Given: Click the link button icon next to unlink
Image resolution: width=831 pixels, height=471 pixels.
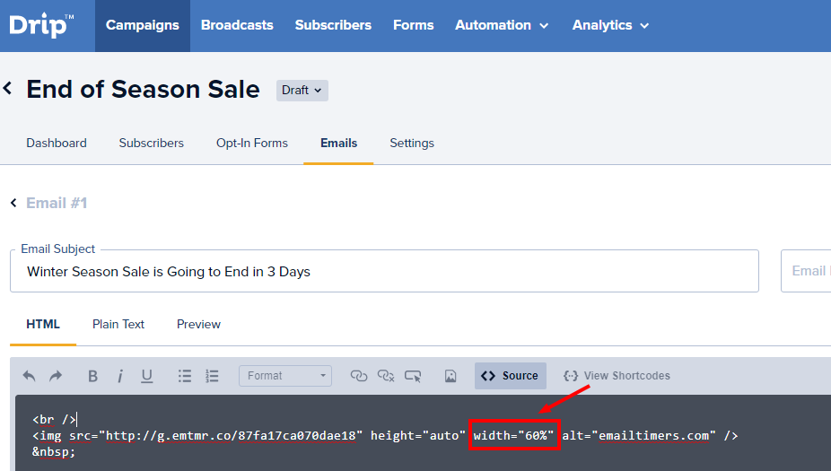Looking at the screenshot, I should [x=413, y=376].
